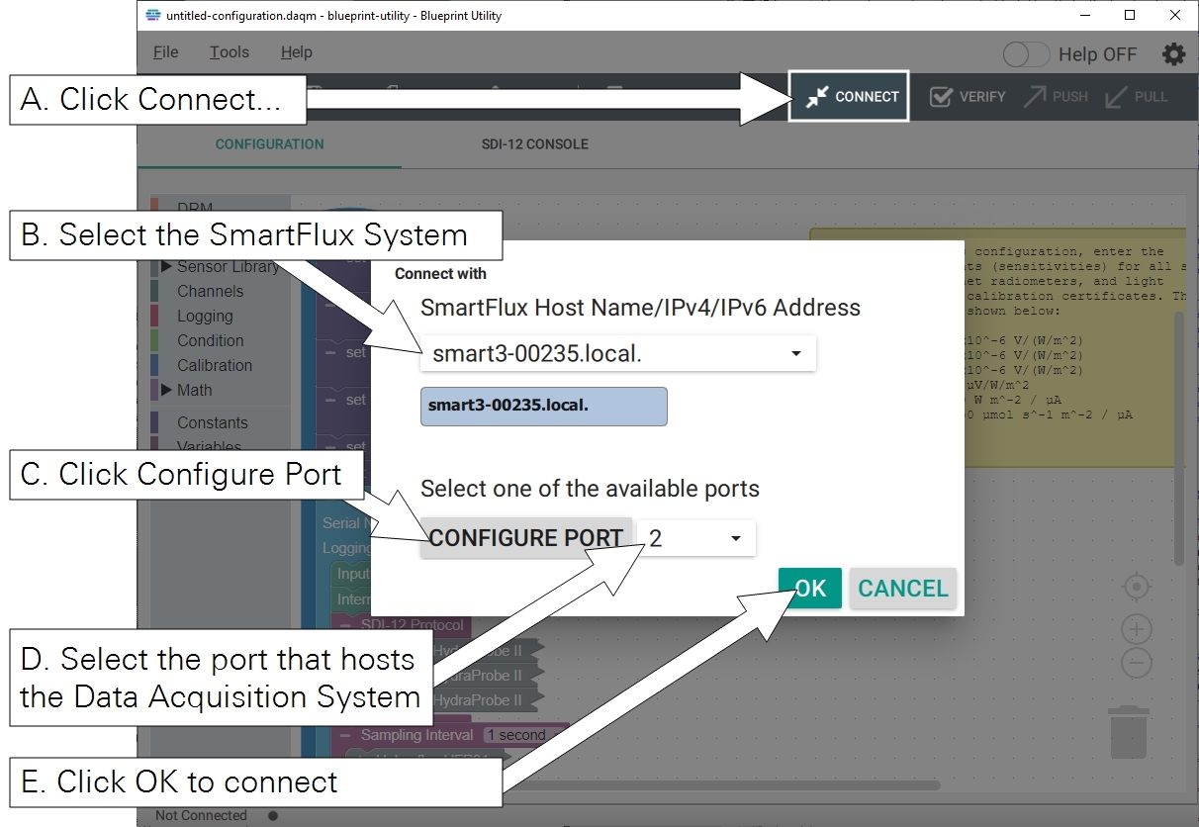Collapse the Sampling Interval block
Screen dimensions: 1199x827
point(347,735)
